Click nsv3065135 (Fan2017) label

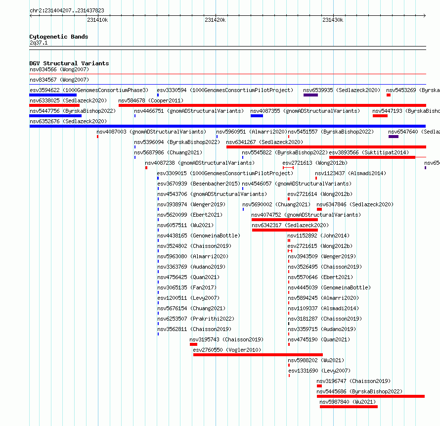pyautogui.click(x=186, y=287)
